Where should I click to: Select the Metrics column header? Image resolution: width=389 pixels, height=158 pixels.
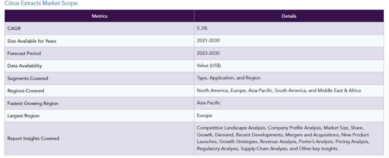(x=100, y=16)
